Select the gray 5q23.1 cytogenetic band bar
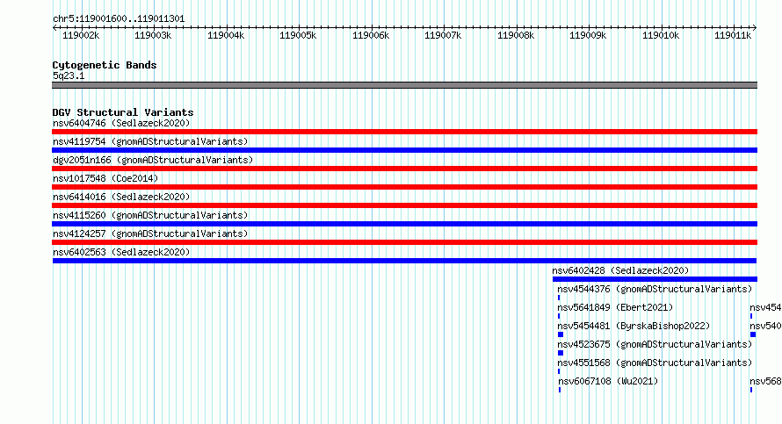Viewport: 782px width, 424px height. tap(404, 85)
